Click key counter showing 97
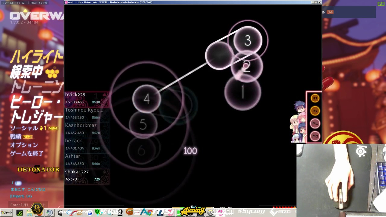Image resolution: width=386 pixels, height=217 pixels. coord(315,98)
